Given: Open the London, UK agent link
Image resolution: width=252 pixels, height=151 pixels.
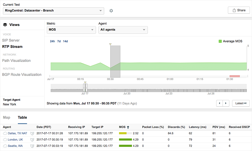Looking at the screenshot, I should (15, 139).
